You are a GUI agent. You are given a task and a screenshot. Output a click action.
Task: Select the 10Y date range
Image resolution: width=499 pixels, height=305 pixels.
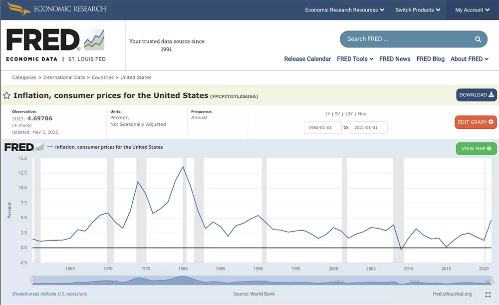[349, 114]
